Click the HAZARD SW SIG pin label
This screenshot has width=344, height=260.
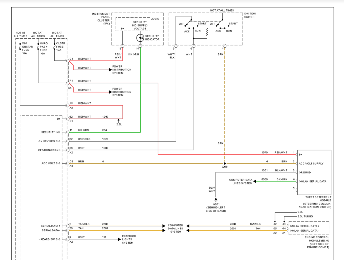(49, 239)
